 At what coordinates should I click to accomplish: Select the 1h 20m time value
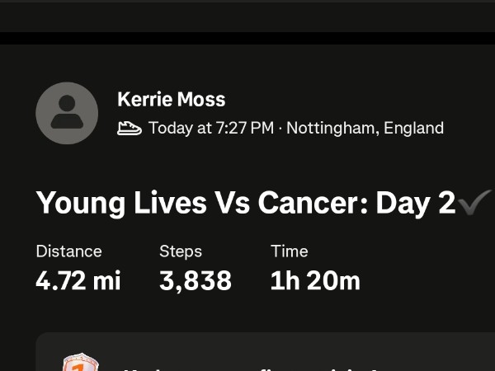pyautogui.click(x=315, y=280)
